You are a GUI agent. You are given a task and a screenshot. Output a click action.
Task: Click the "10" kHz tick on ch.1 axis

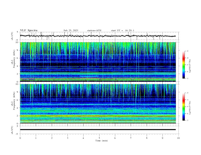pyautogui.click(x=18, y=42)
